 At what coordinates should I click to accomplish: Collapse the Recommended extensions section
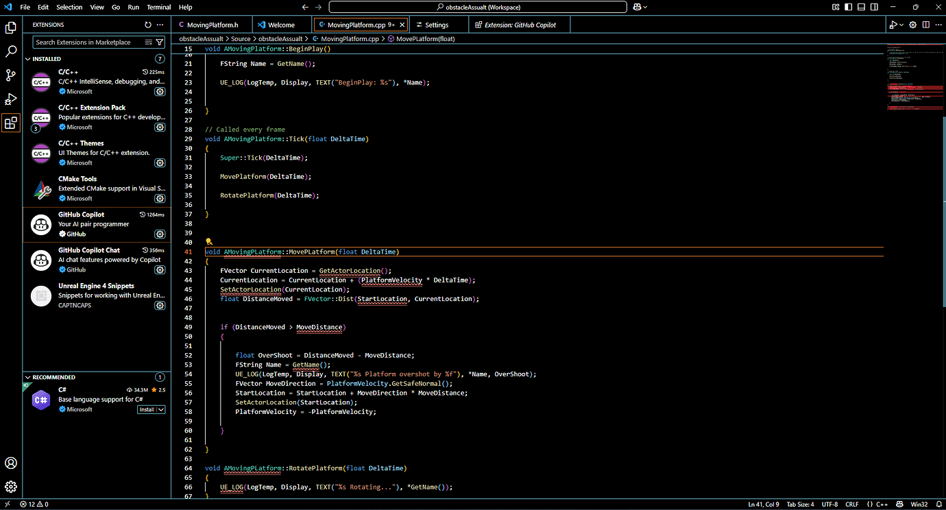click(28, 377)
